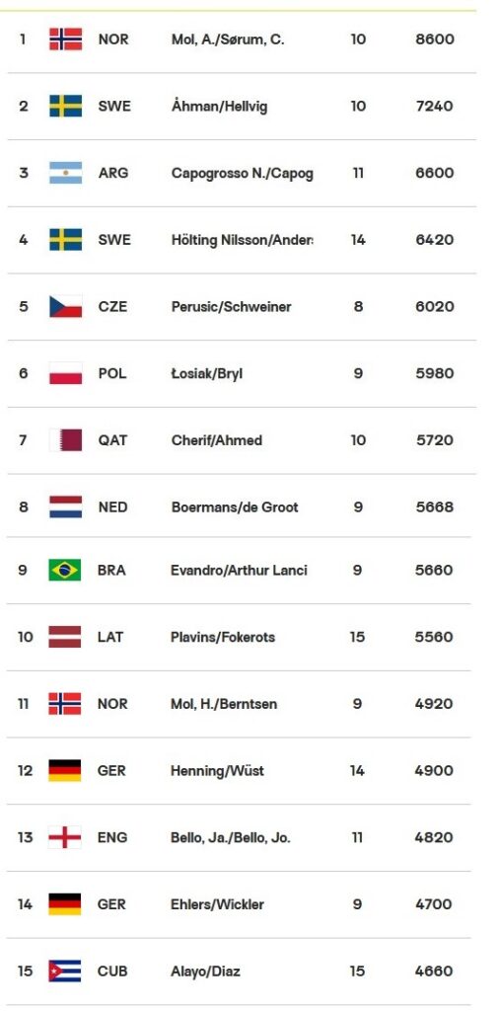Open Henning/Wüst team entry

pyautogui.click(x=217, y=771)
